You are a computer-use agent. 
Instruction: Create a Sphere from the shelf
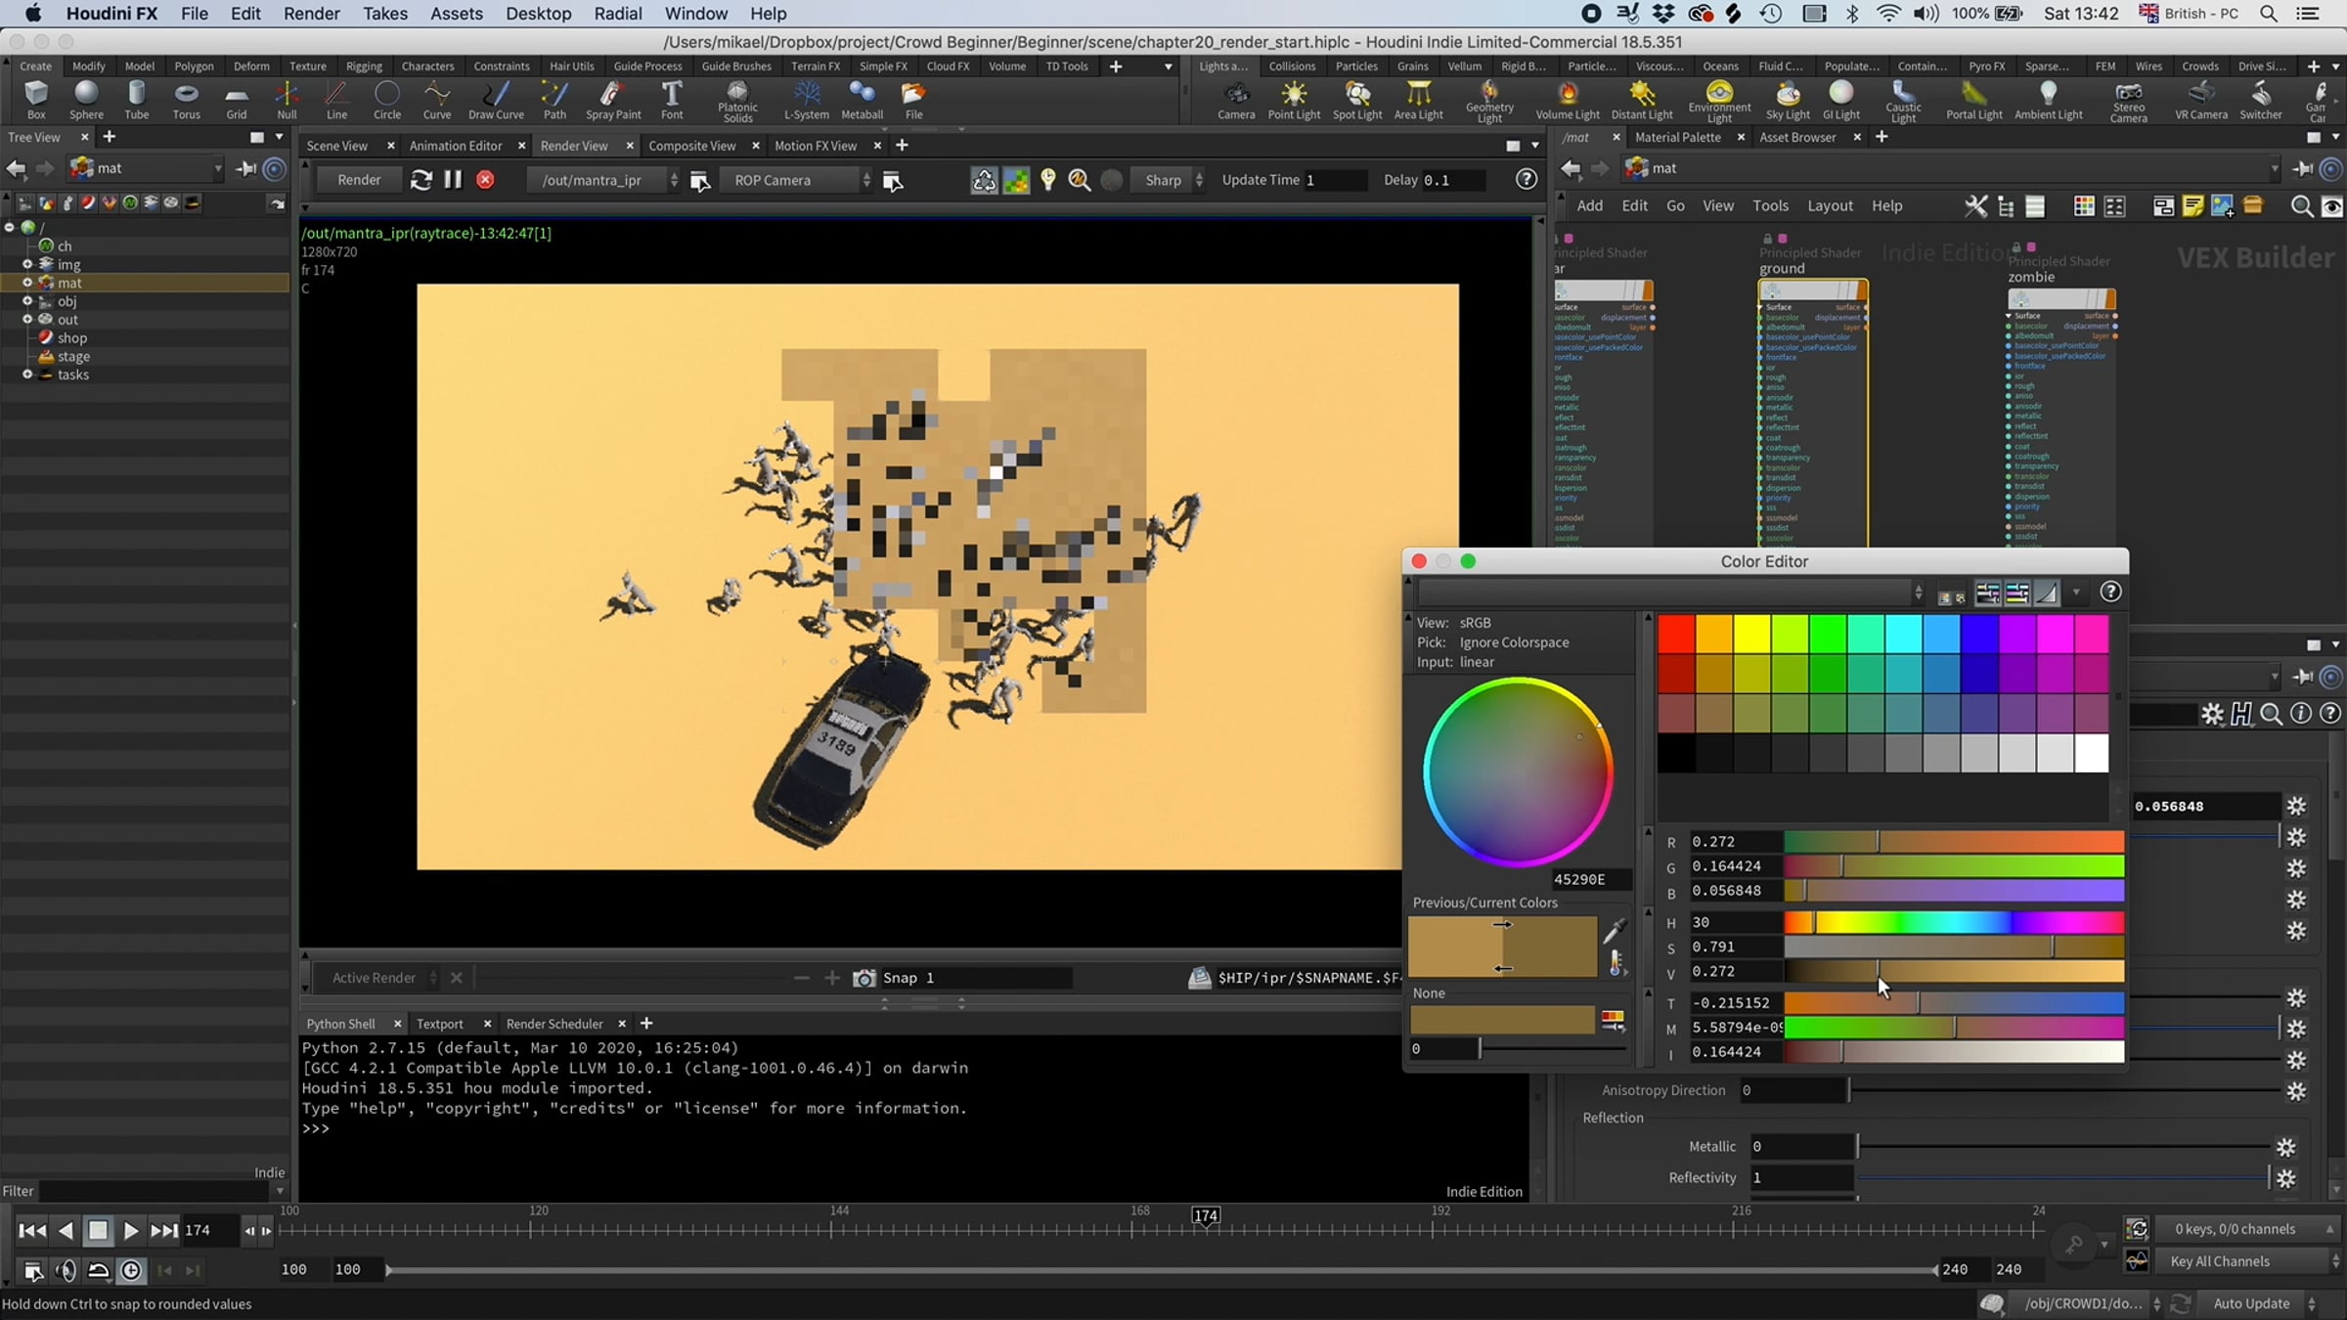click(86, 100)
